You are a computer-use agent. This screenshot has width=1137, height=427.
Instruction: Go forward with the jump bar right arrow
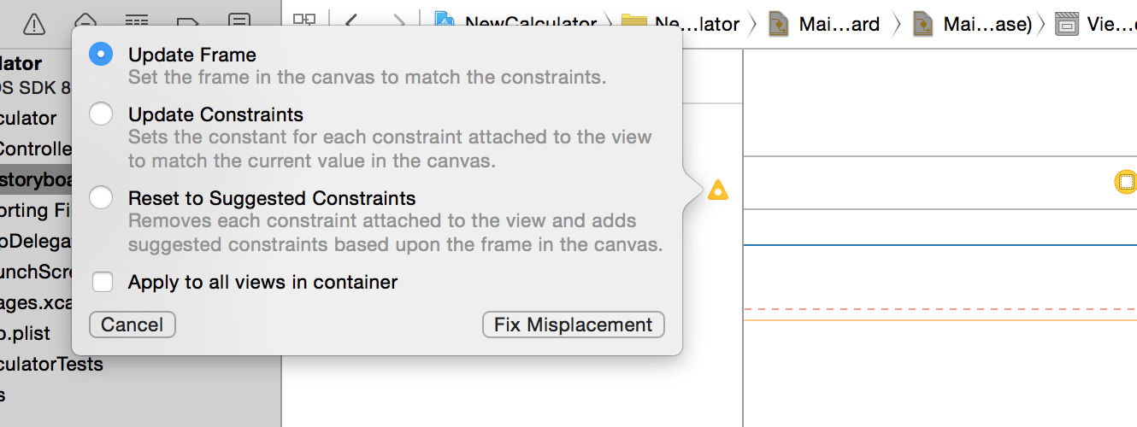click(398, 24)
